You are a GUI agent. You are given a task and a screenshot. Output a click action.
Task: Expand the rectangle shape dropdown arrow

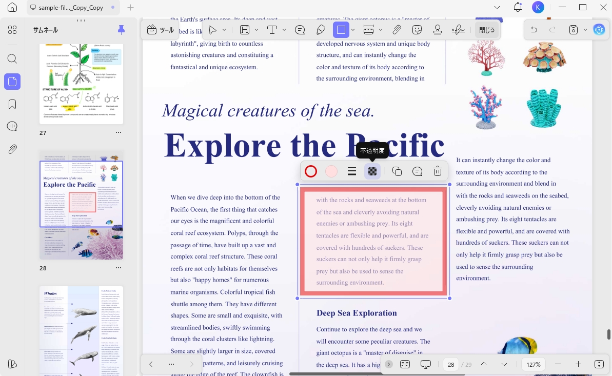353,30
